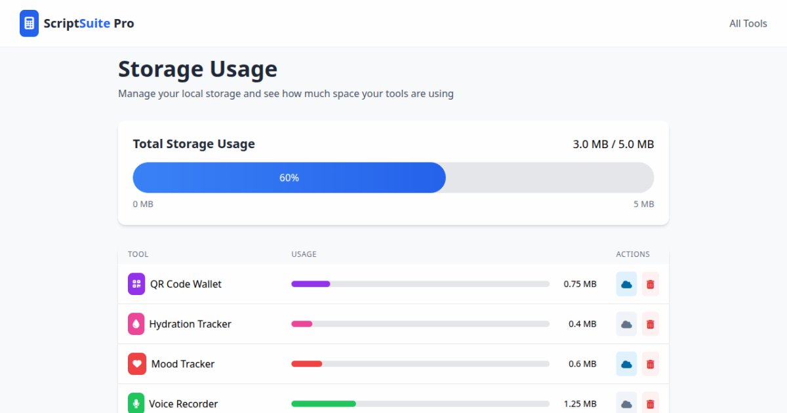
Task: Open the All Tools page
Action: pyautogui.click(x=748, y=24)
